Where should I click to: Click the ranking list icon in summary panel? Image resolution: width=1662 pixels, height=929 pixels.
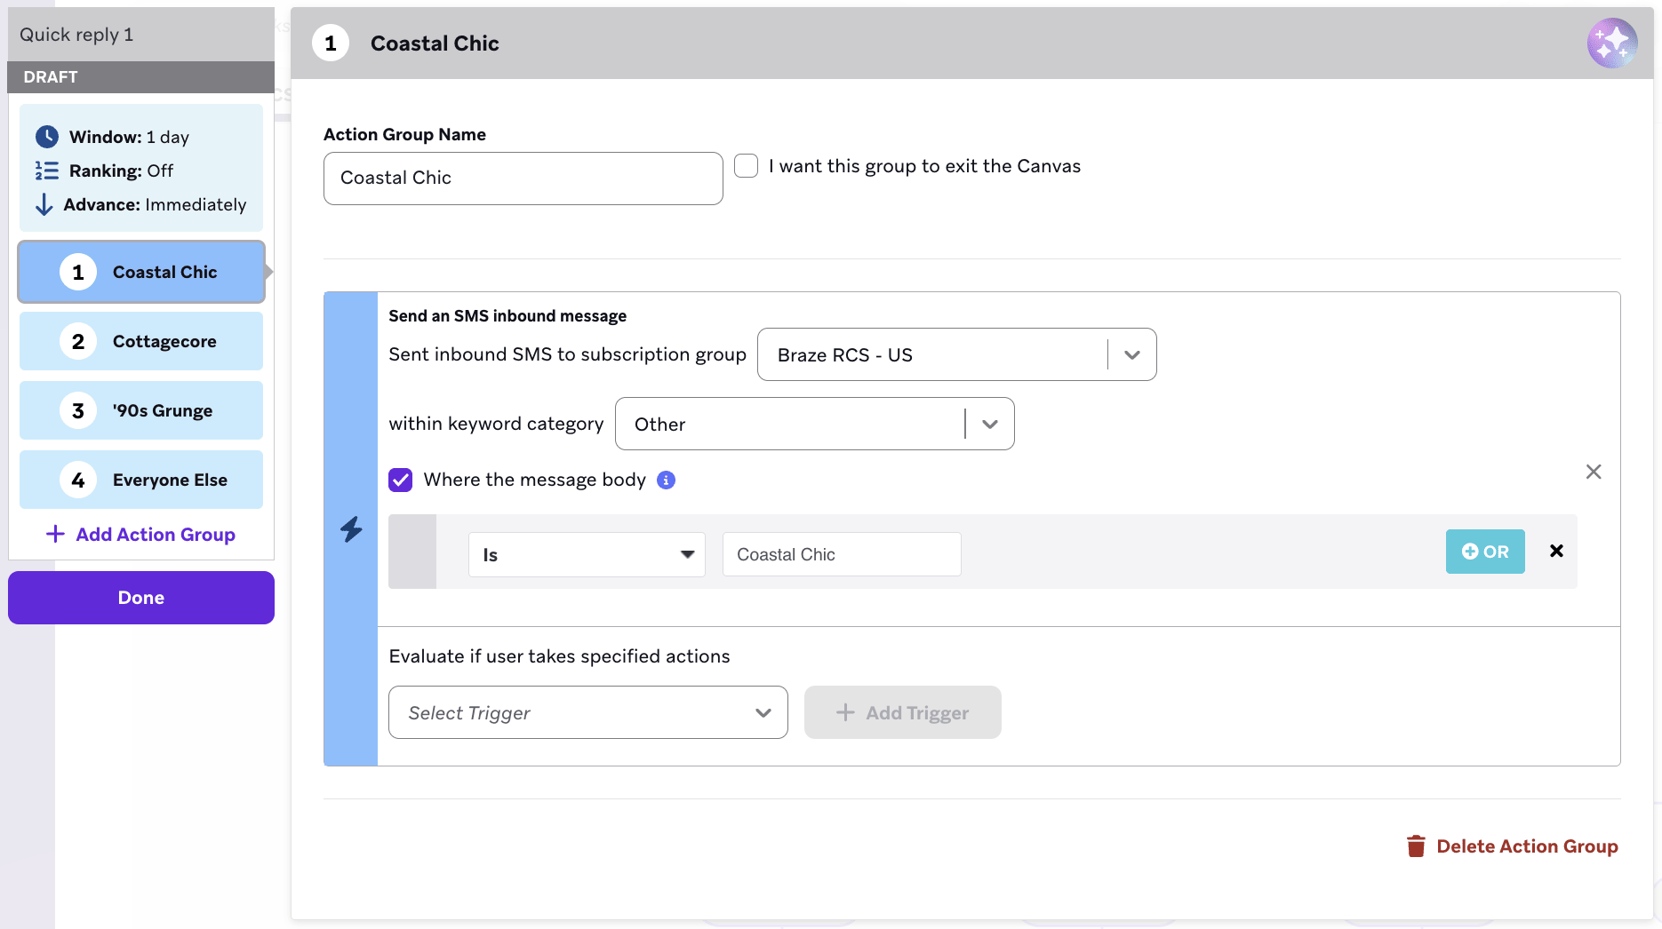pos(46,170)
